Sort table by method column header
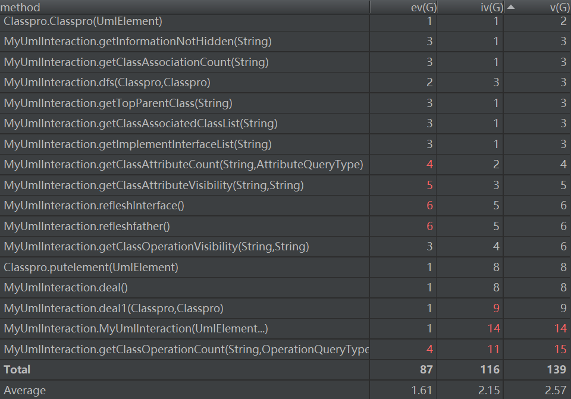The image size is (571, 399). [23, 7]
